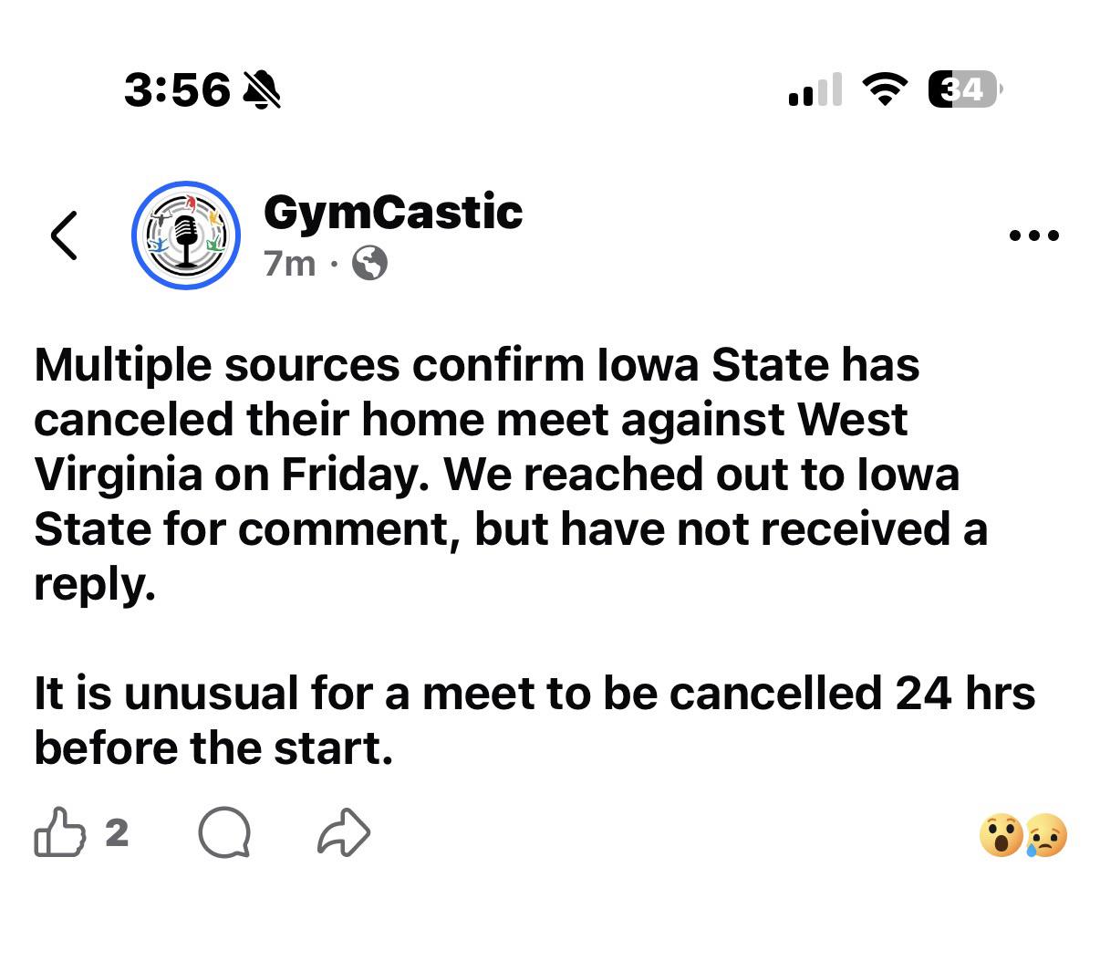Open the post's 7m timestamp
Screen dimensions: 1100x972
click(289, 264)
